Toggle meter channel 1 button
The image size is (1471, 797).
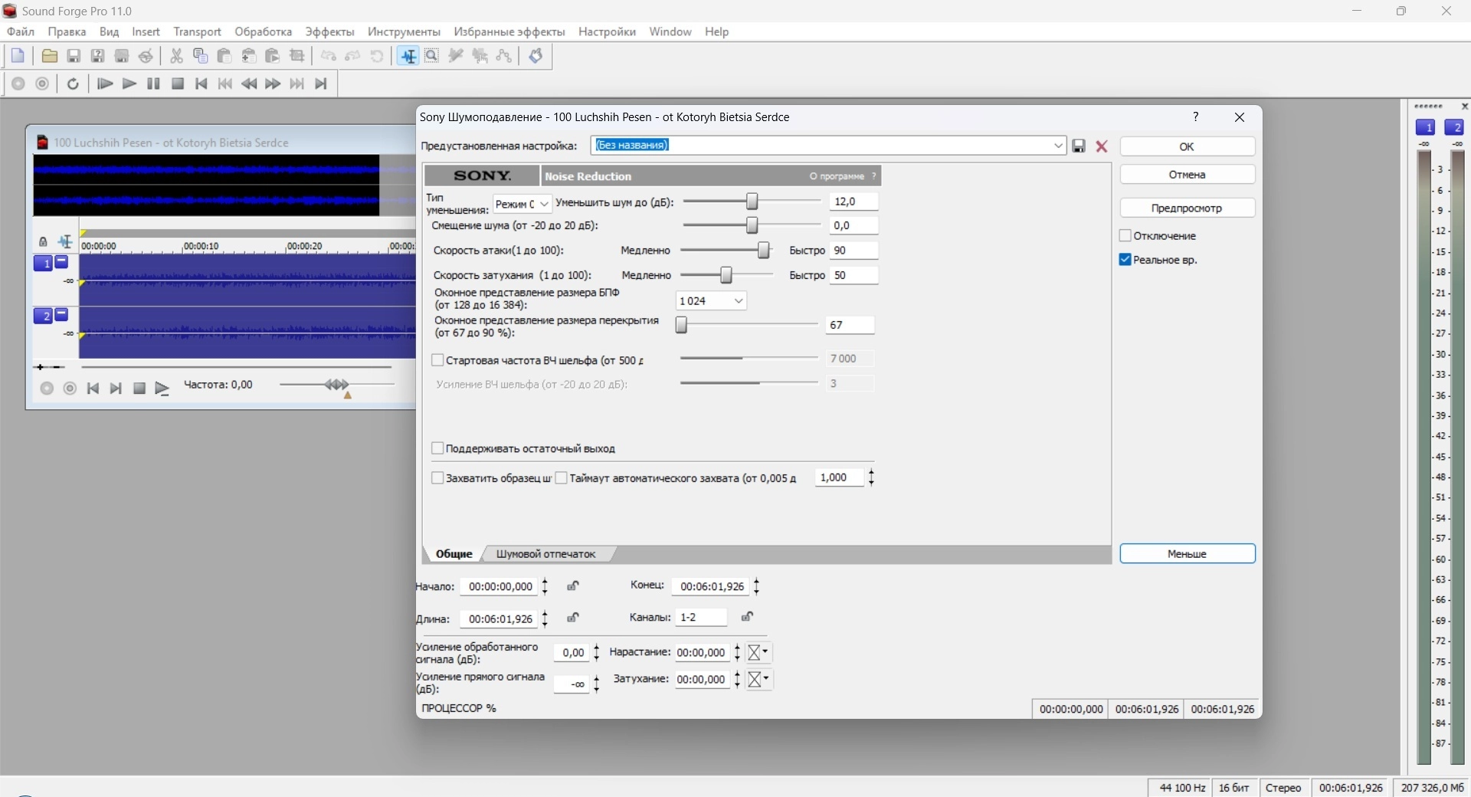point(1426,127)
